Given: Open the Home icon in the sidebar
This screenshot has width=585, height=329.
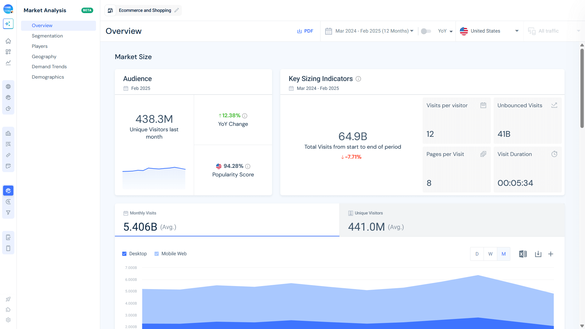Looking at the screenshot, I should pos(8,41).
